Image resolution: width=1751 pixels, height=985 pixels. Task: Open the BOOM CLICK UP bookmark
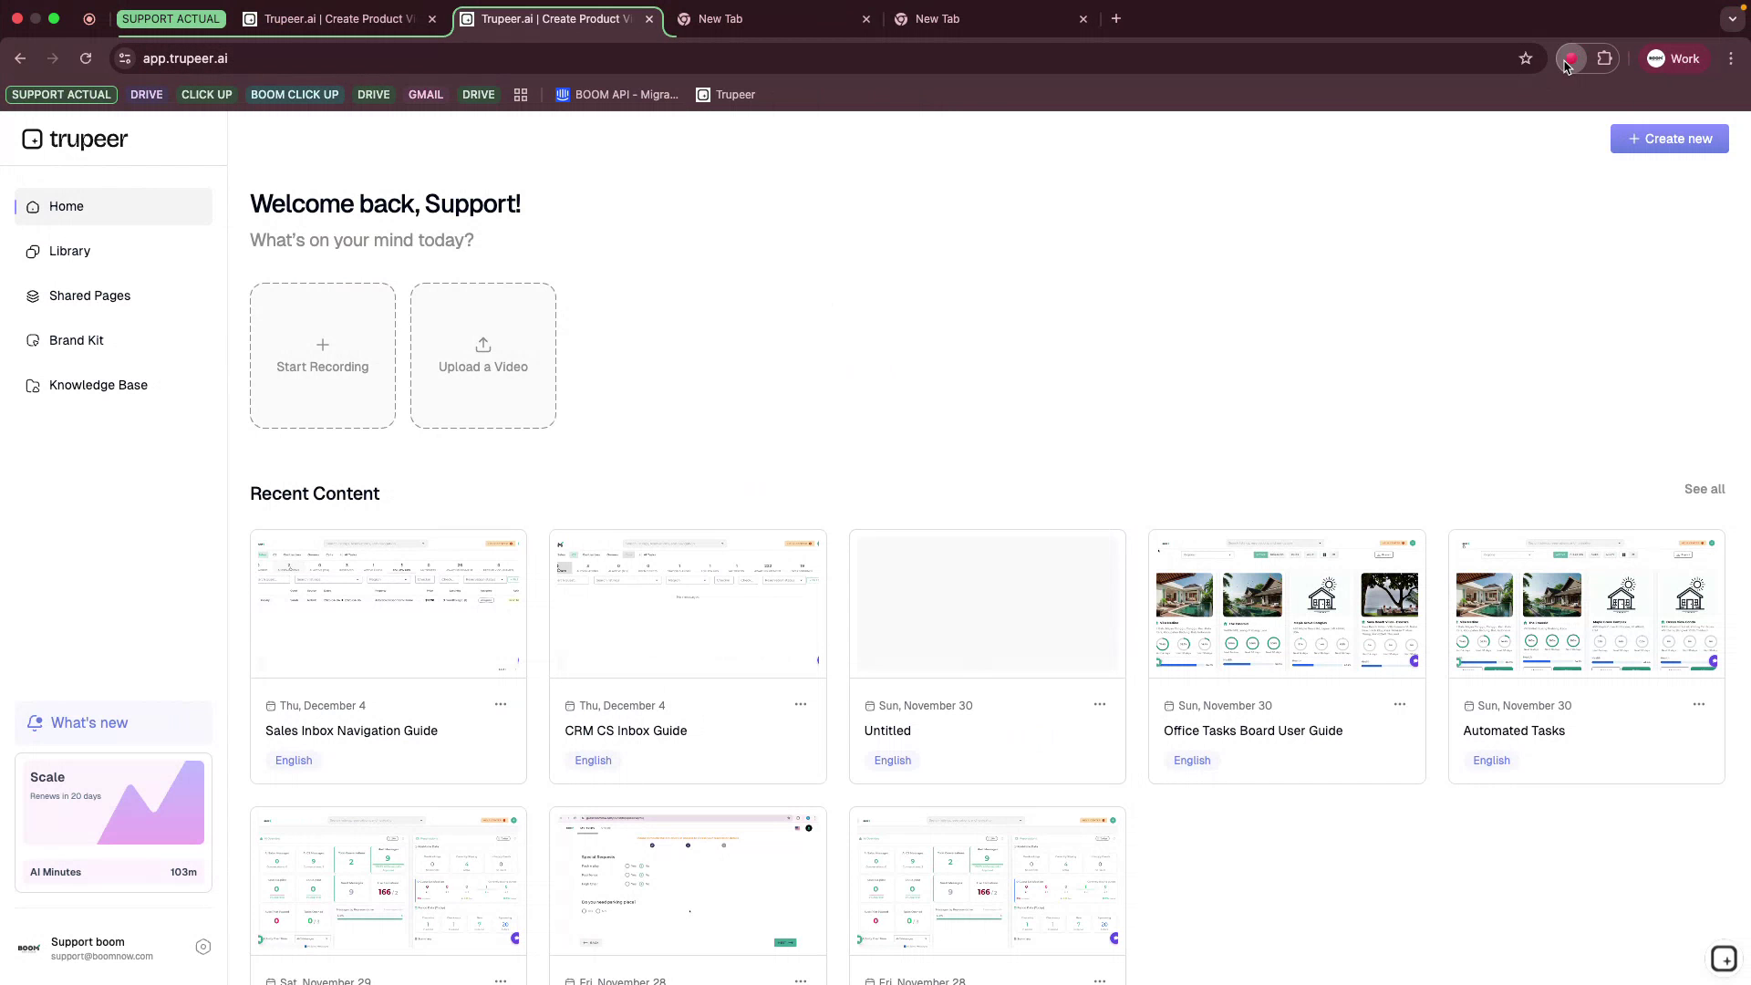[x=294, y=94]
